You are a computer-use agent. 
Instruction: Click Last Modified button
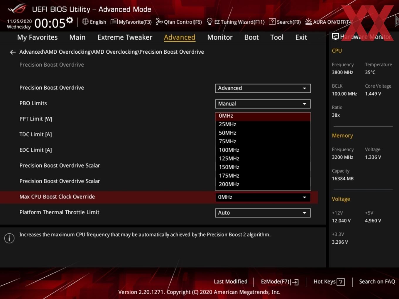point(231,282)
